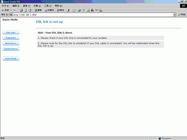The image size is (187, 140).
Task: Click the Forward arrow toolbar icon
Action: coord(15,10)
